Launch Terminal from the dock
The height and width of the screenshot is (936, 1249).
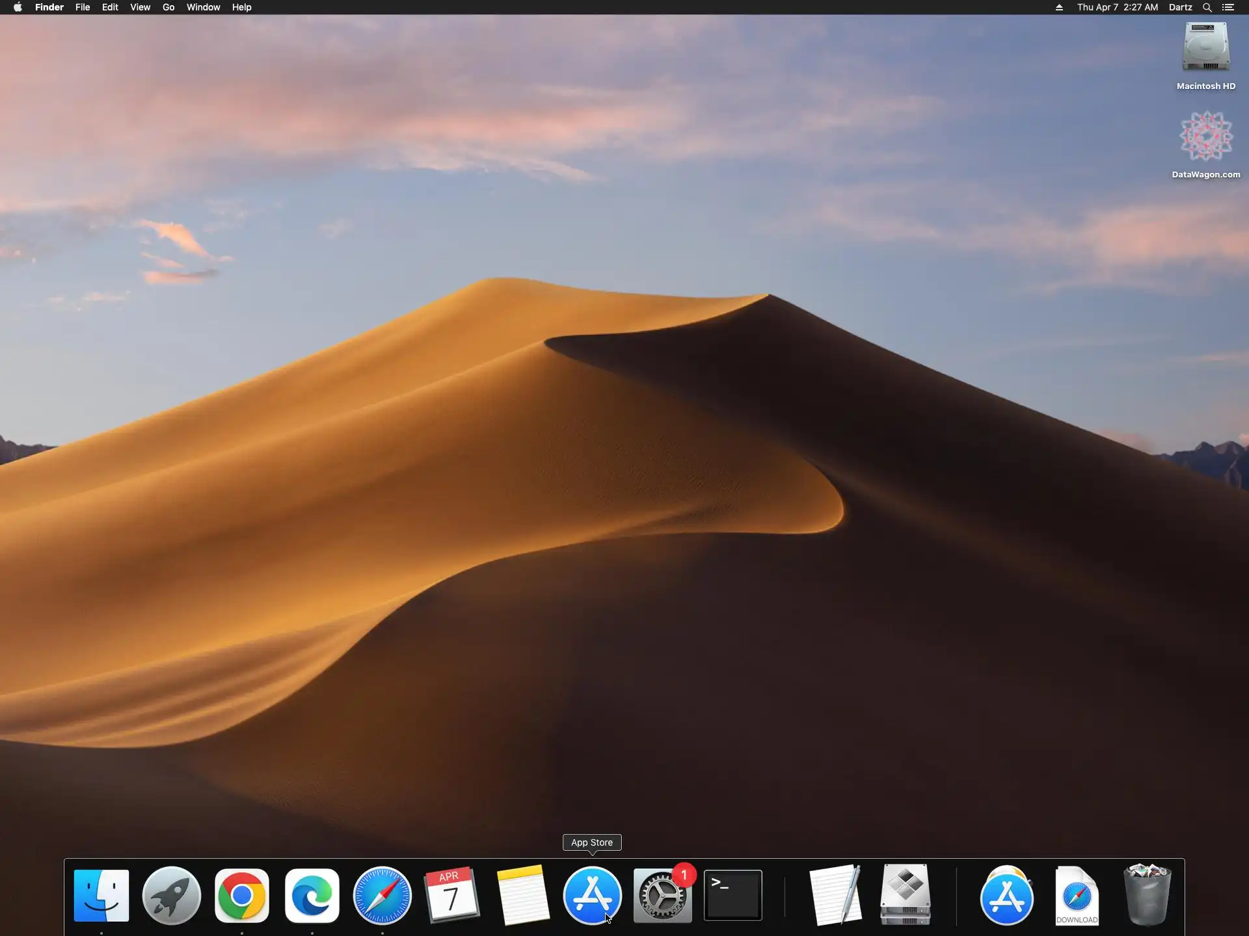click(733, 896)
